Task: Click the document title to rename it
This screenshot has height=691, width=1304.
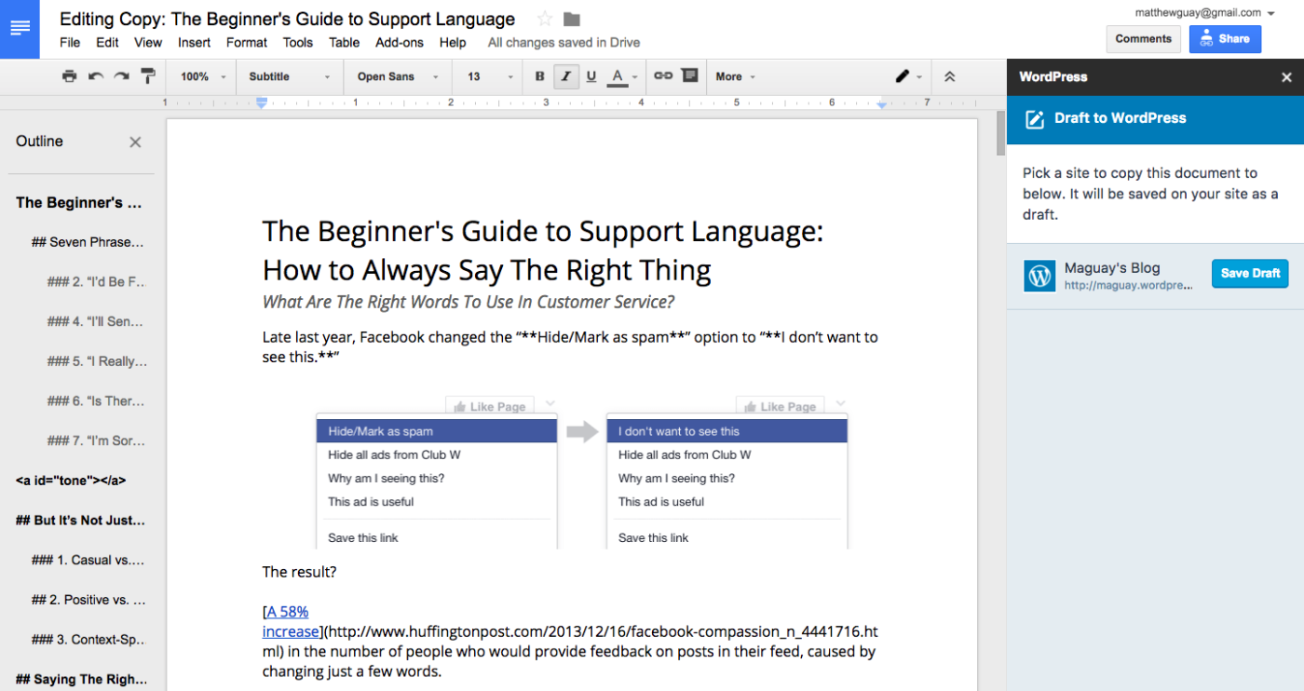Action: [287, 20]
